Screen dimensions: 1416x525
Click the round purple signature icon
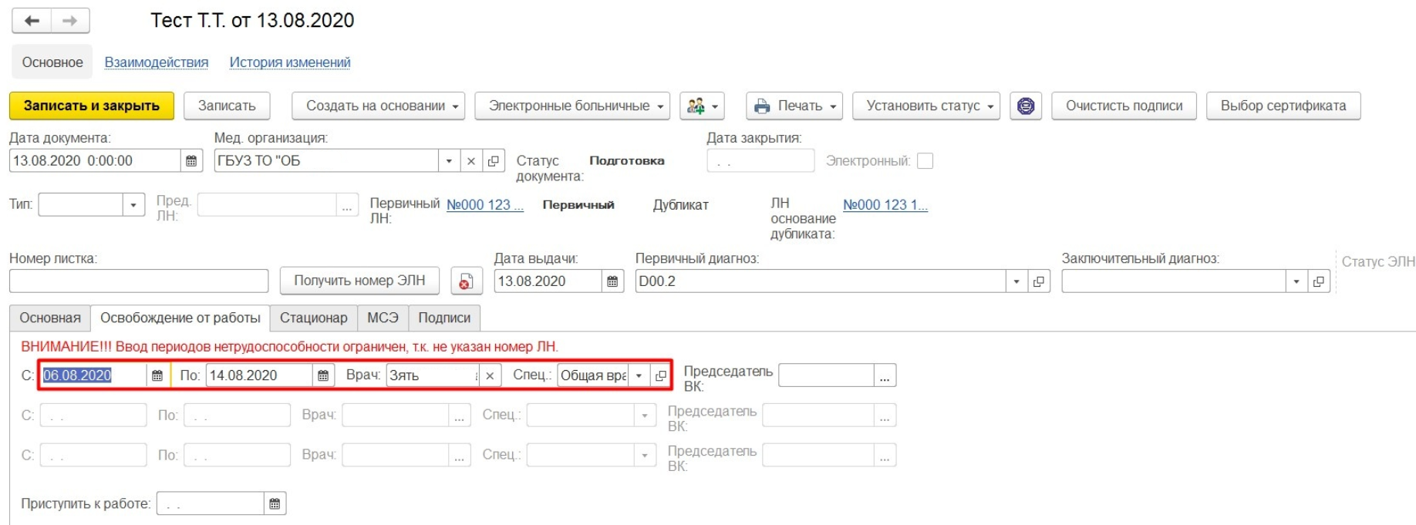pyautogui.click(x=1025, y=106)
